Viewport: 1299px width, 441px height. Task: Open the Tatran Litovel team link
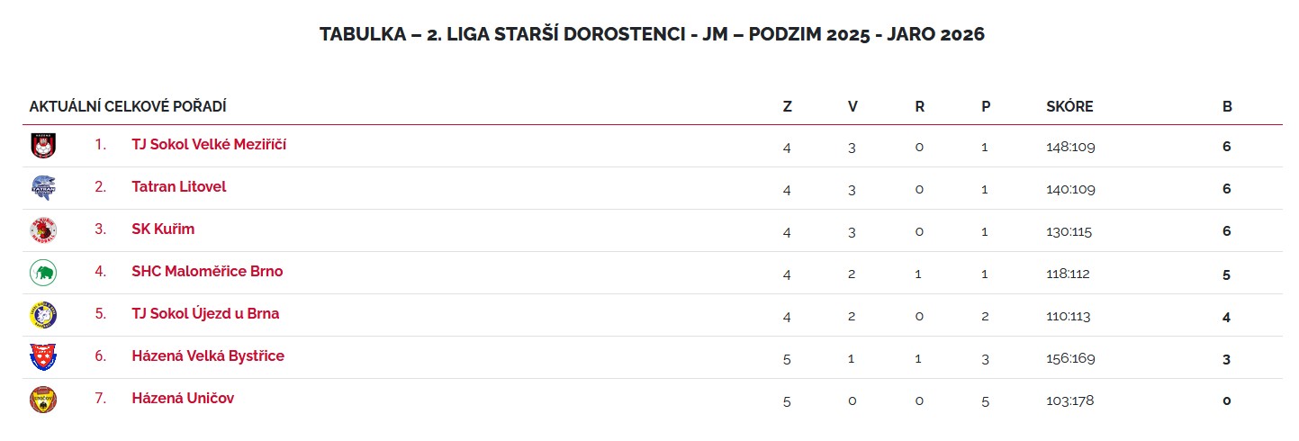pyautogui.click(x=178, y=186)
